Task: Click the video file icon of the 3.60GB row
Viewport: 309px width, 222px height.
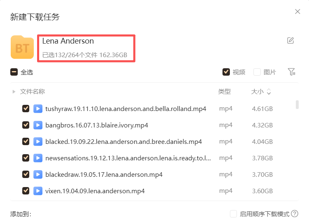Action: tap(38, 191)
